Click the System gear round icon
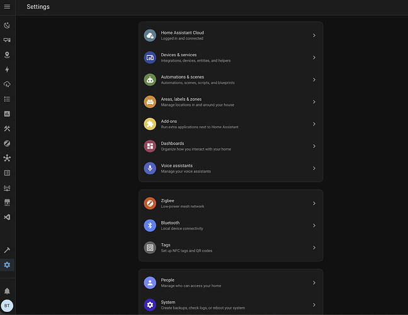The width and height of the screenshot is (408, 315). tap(150, 305)
